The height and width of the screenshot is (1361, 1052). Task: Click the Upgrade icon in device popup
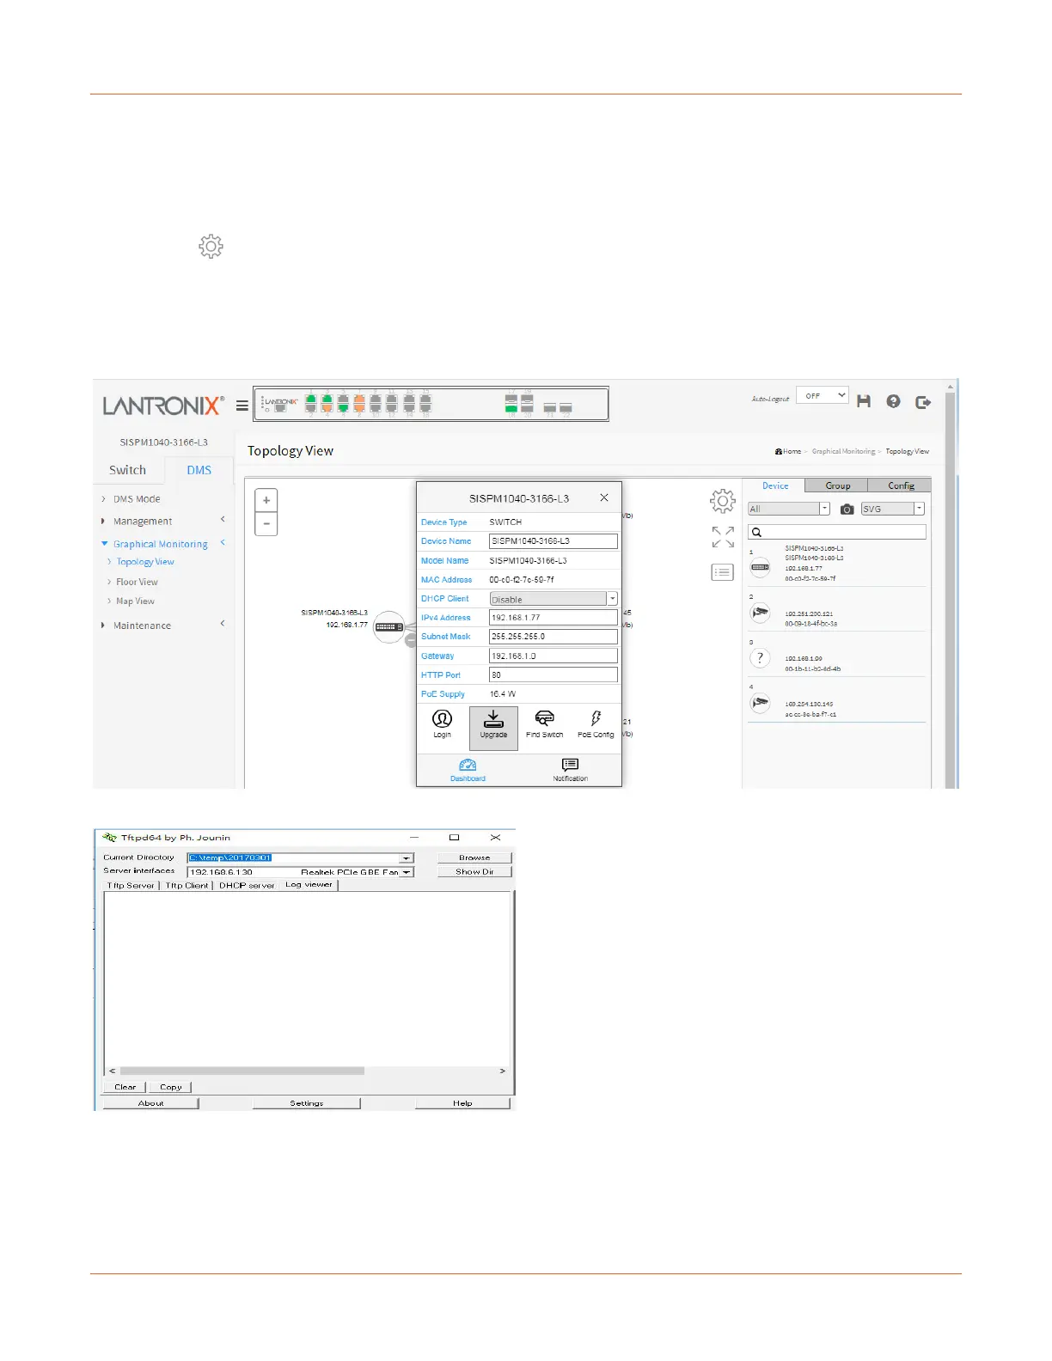493,728
